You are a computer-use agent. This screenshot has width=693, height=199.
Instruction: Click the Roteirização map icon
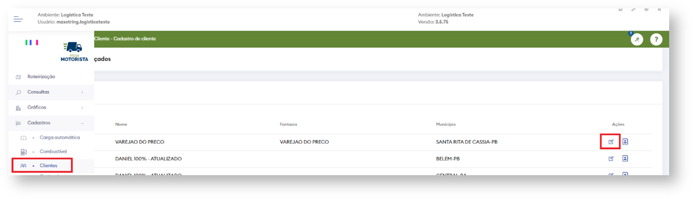18,76
